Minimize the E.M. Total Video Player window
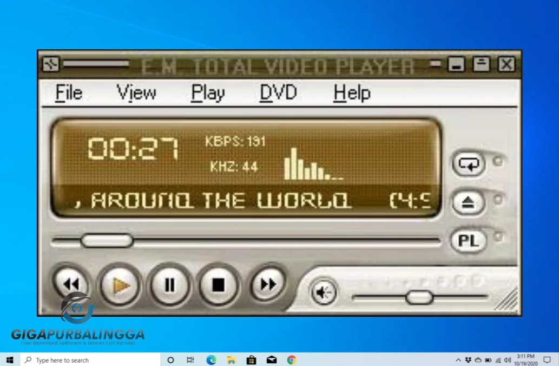 click(x=456, y=64)
